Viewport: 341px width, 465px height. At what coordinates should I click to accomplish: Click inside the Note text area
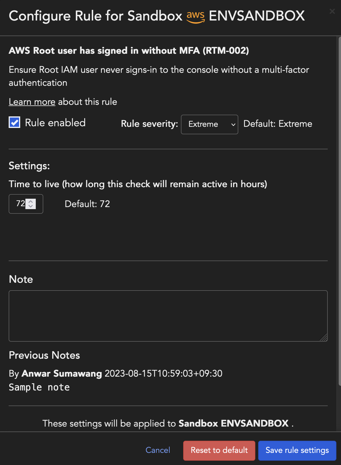tap(168, 316)
